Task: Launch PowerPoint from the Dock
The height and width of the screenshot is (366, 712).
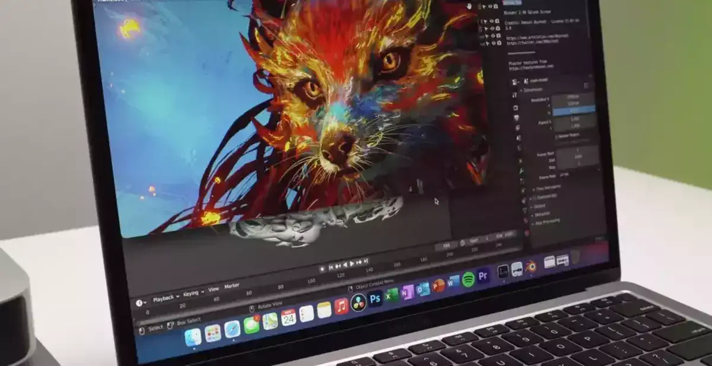Action: click(x=438, y=285)
